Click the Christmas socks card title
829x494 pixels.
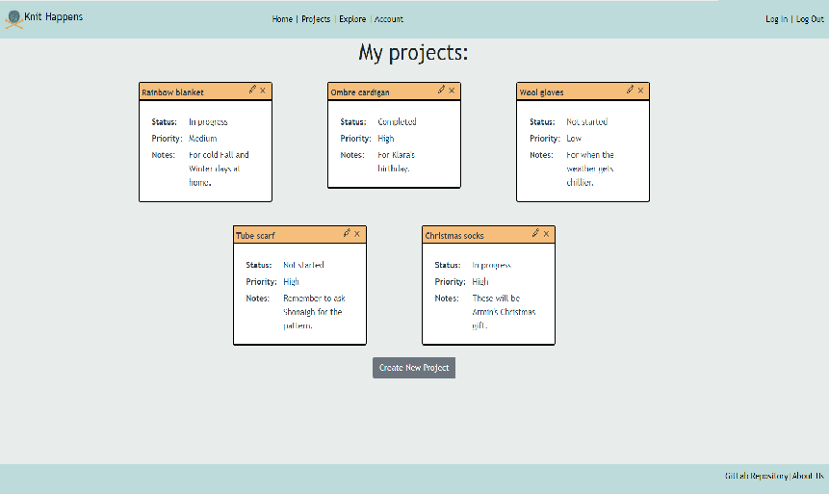[454, 235]
